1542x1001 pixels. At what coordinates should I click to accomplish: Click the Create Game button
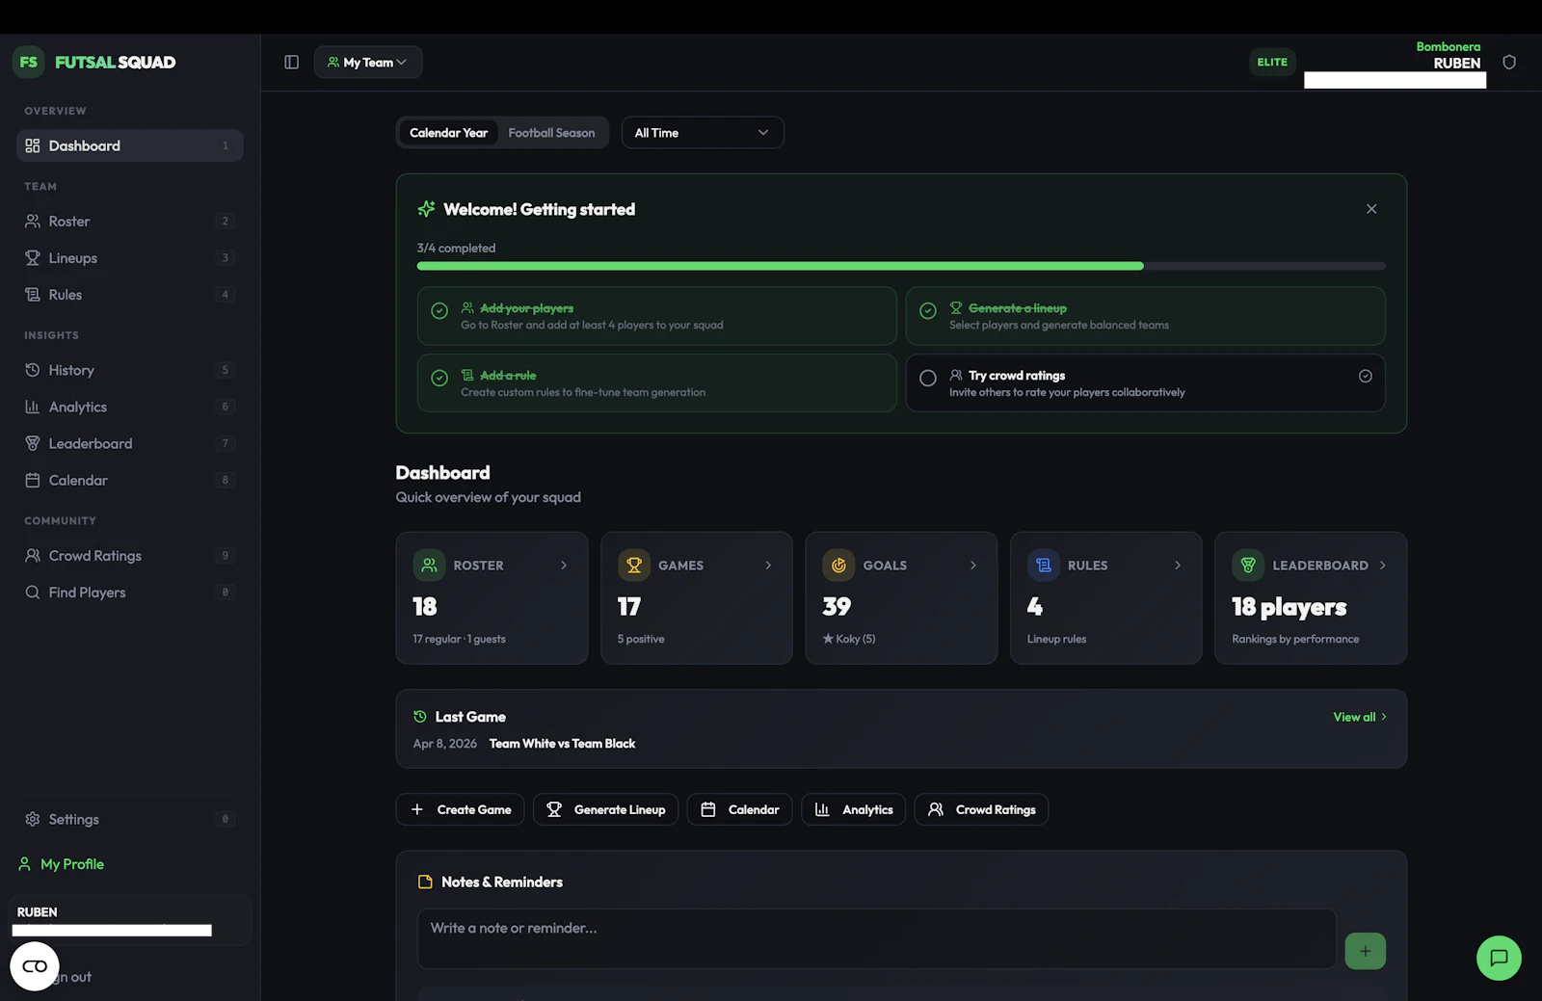click(x=460, y=809)
